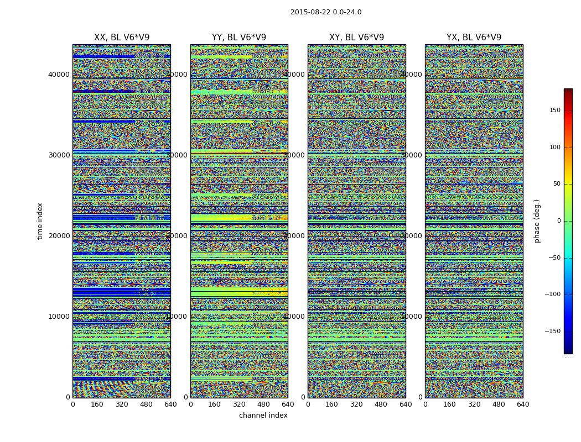Click the '320' x-axis tick under the XX panel

[122, 404]
